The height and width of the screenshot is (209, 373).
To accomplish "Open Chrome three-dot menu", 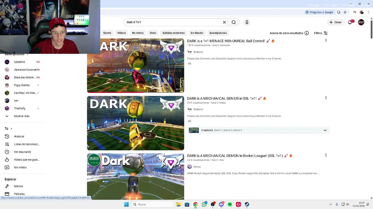I will click(x=369, y=12).
